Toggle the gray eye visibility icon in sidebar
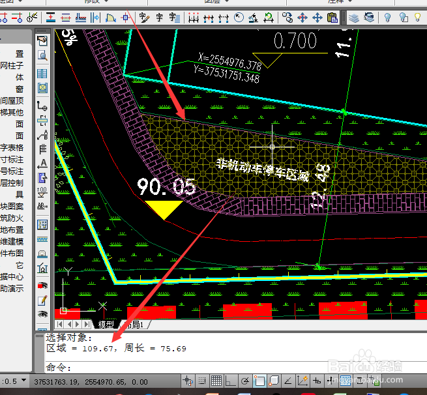This screenshot has width=427, height=395. (42, 314)
